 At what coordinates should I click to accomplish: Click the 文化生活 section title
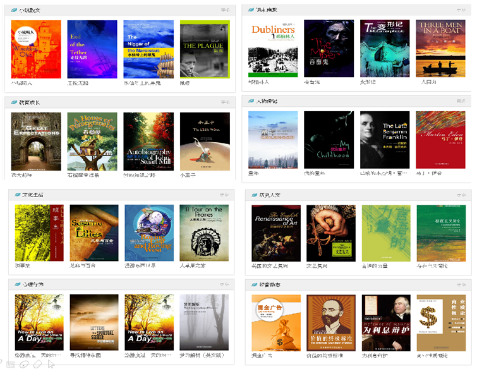(x=33, y=195)
